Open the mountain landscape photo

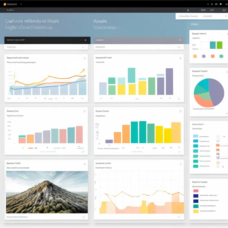47,192
